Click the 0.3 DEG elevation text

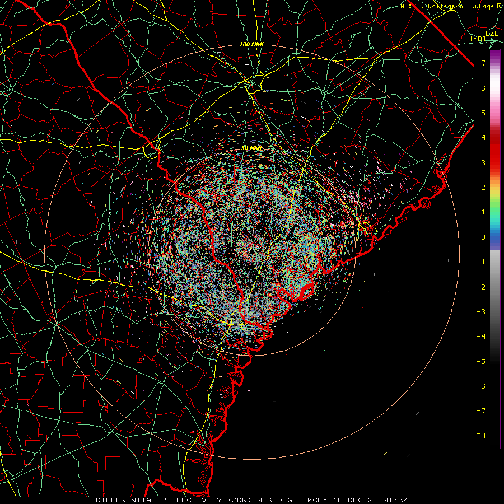click(x=275, y=500)
